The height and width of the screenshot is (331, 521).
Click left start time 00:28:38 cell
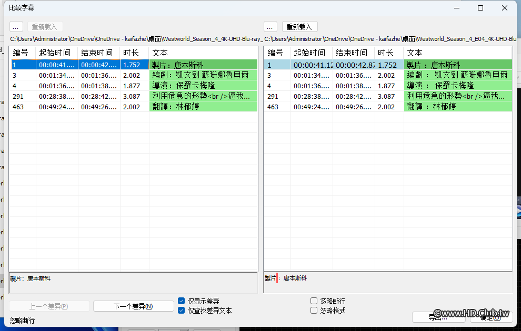click(x=57, y=96)
